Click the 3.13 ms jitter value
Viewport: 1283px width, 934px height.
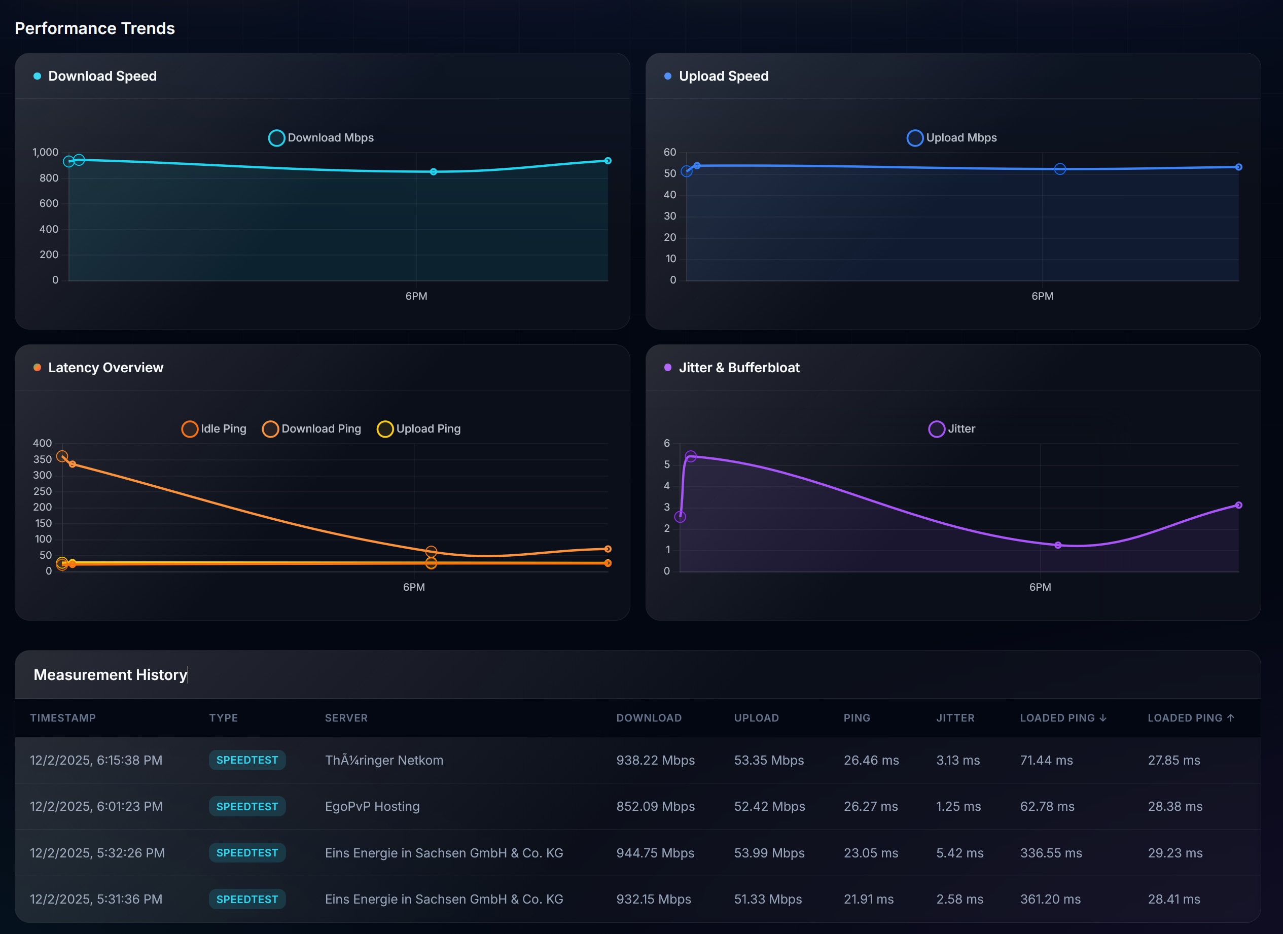click(x=958, y=760)
